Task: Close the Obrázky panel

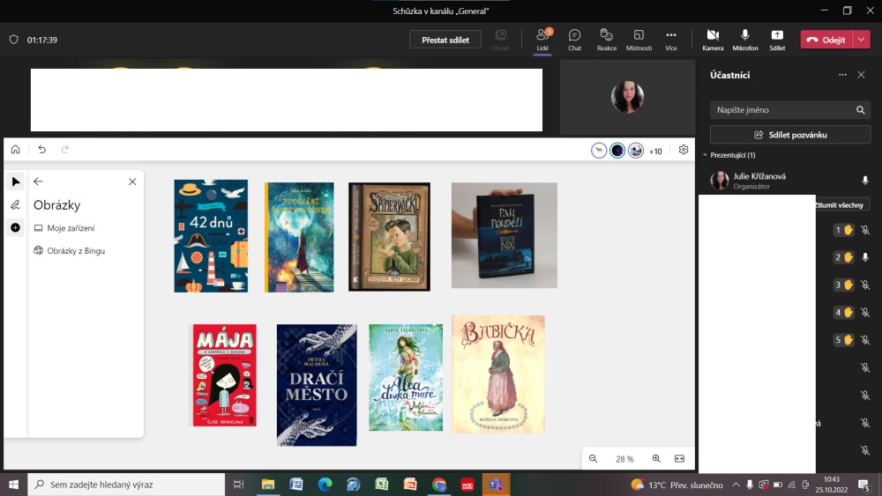Action: pos(132,181)
